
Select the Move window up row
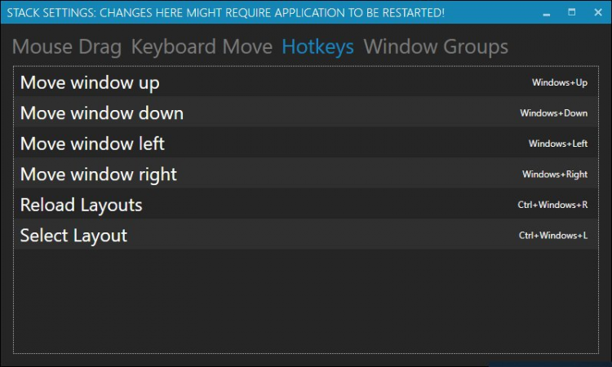90,82
